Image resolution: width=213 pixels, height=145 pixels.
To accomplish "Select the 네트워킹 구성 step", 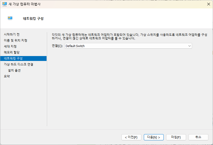I will pos(23,58).
